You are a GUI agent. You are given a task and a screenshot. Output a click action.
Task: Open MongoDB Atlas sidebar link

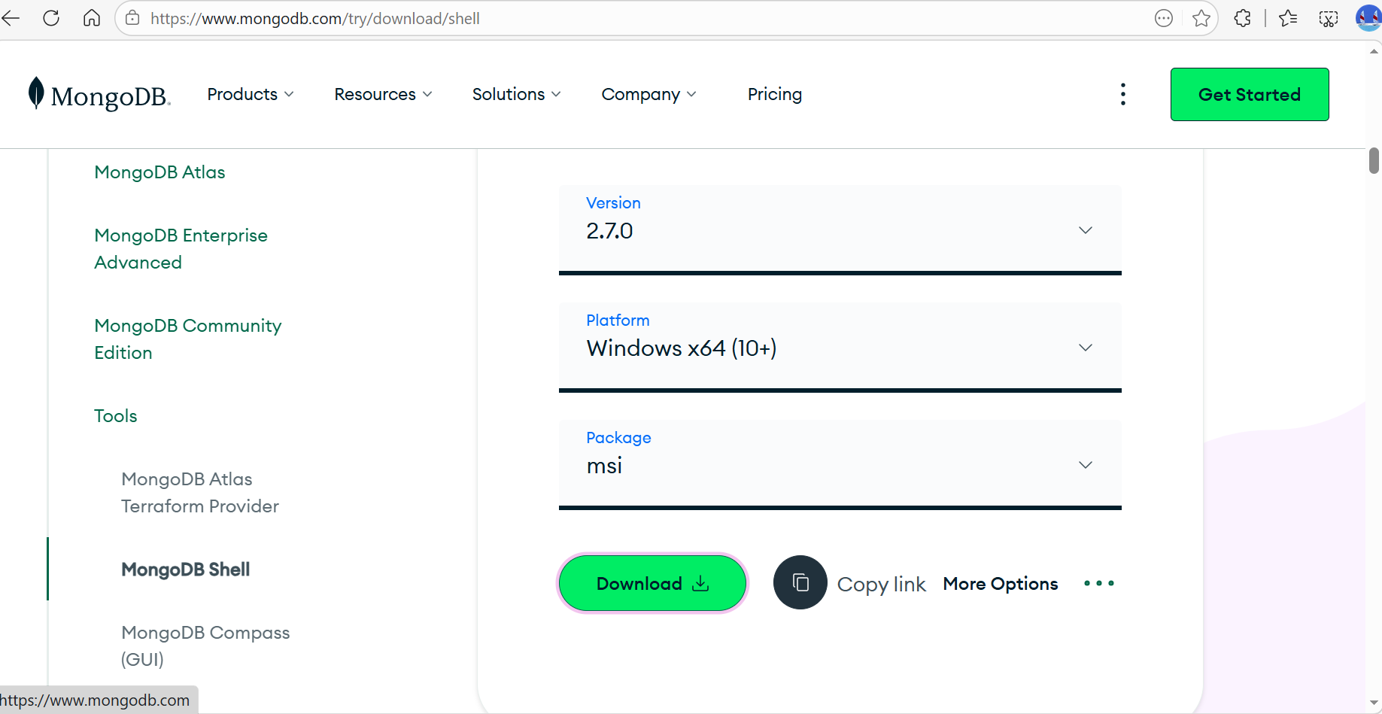[159, 172]
